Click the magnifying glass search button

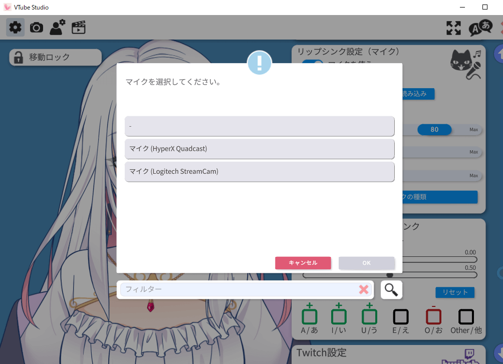[x=391, y=290]
